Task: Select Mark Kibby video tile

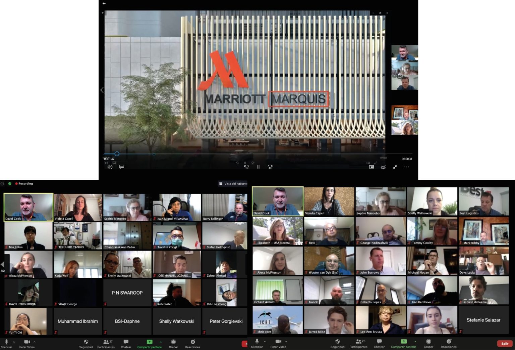Action: point(483,231)
